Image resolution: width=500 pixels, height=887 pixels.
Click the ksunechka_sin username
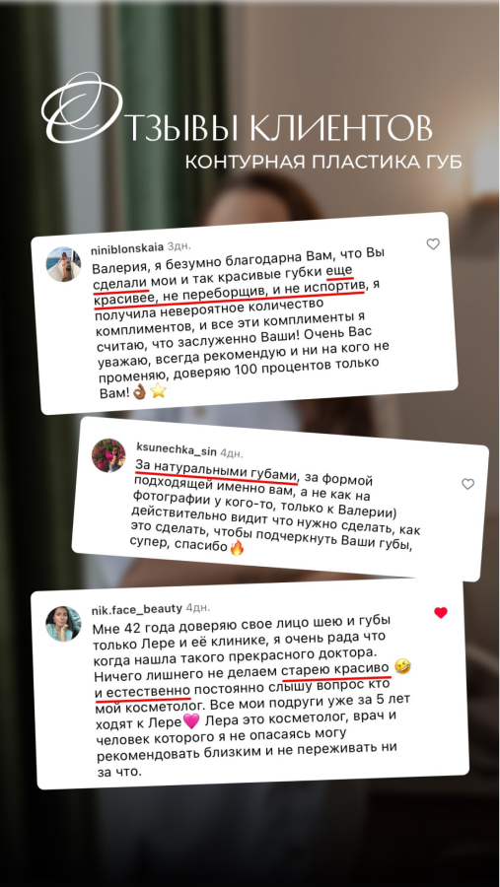click(x=178, y=446)
